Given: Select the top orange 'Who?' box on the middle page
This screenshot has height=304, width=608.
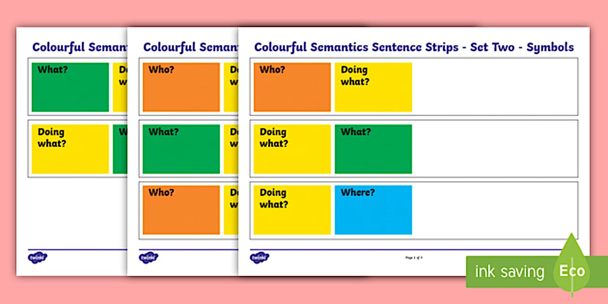Looking at the screenshot, I should (181, 87).
